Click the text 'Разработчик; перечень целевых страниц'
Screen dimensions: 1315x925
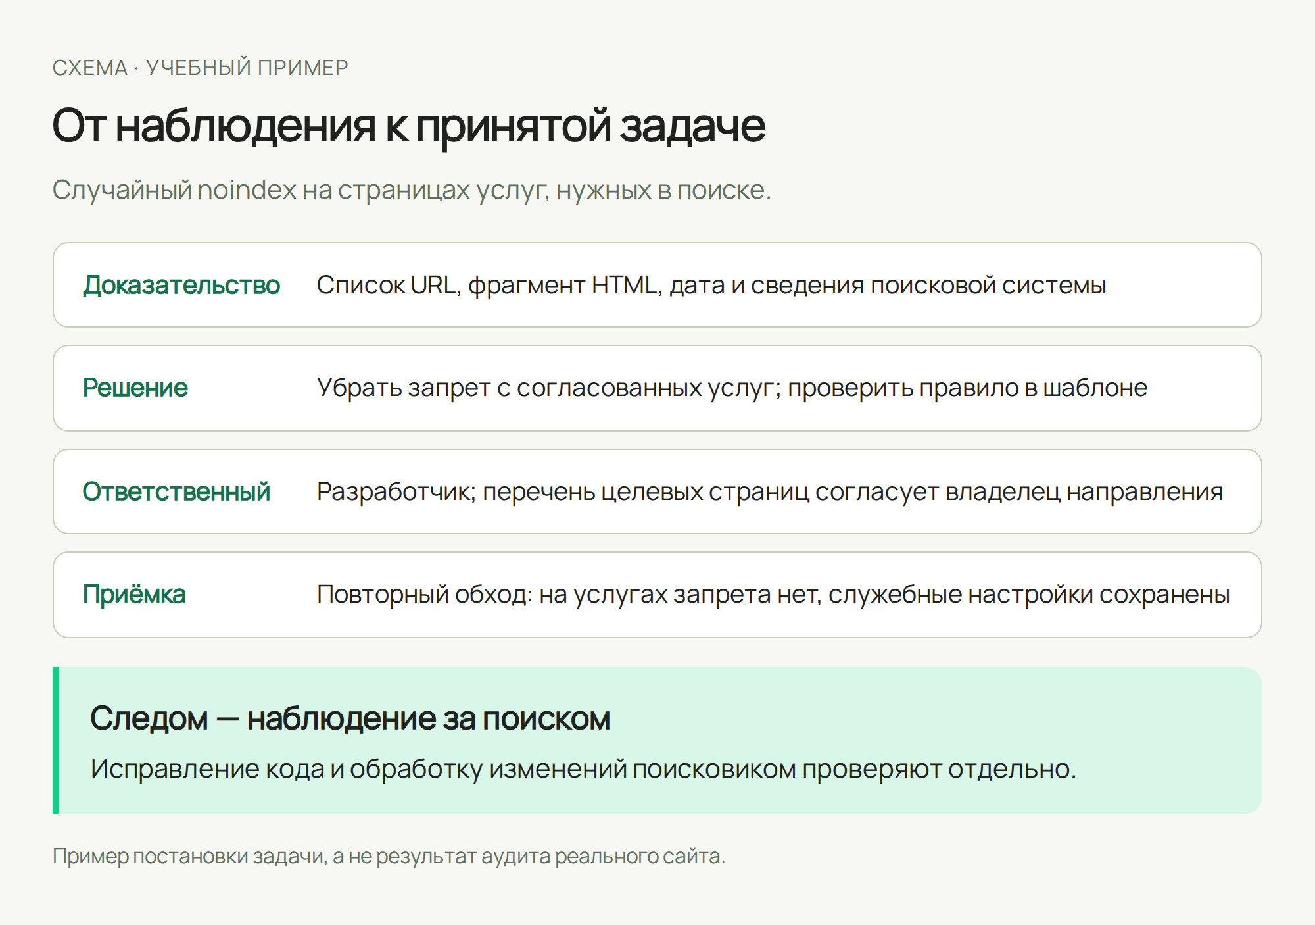(563, 492)
